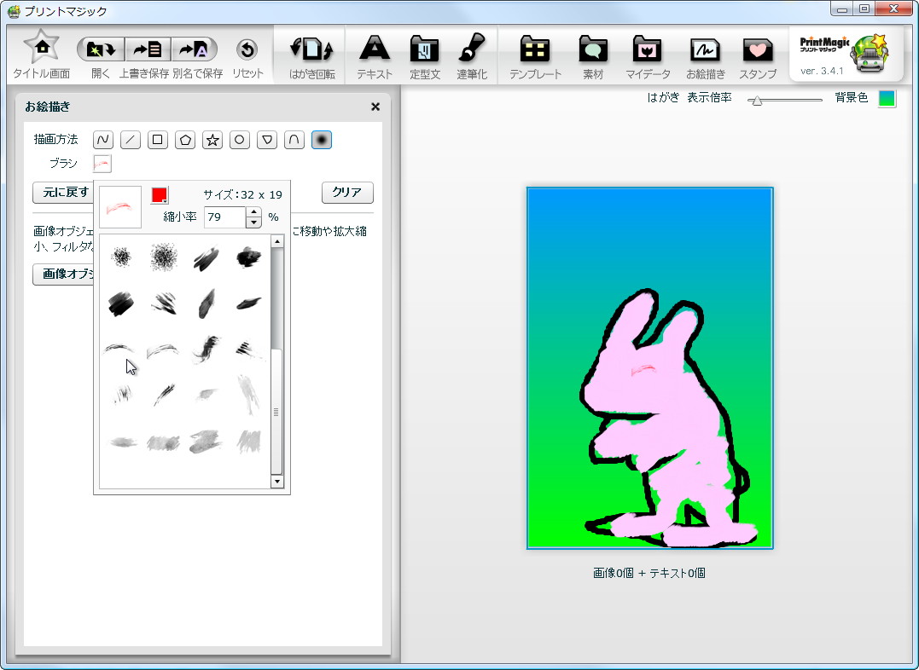
Task: Open the スタンプ stamp tool
Action: tap(758, 55)
